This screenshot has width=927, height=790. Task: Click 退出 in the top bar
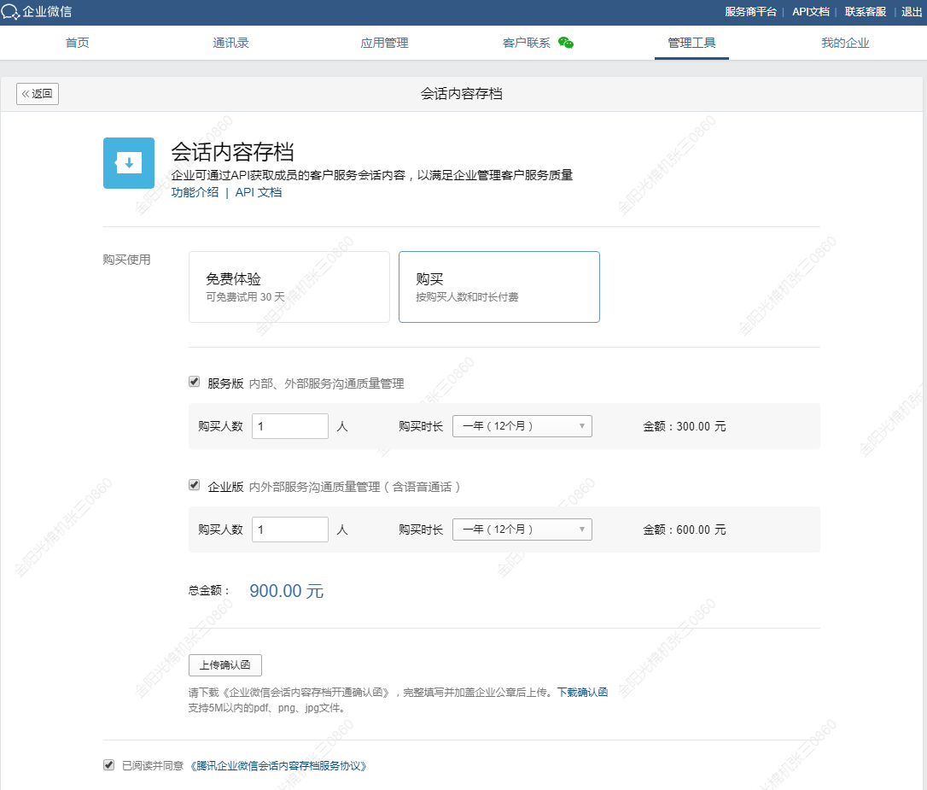click(x=912, y=12)
